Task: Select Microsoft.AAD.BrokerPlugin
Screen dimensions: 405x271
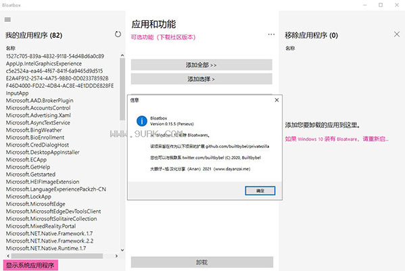Action: point(39,101)
